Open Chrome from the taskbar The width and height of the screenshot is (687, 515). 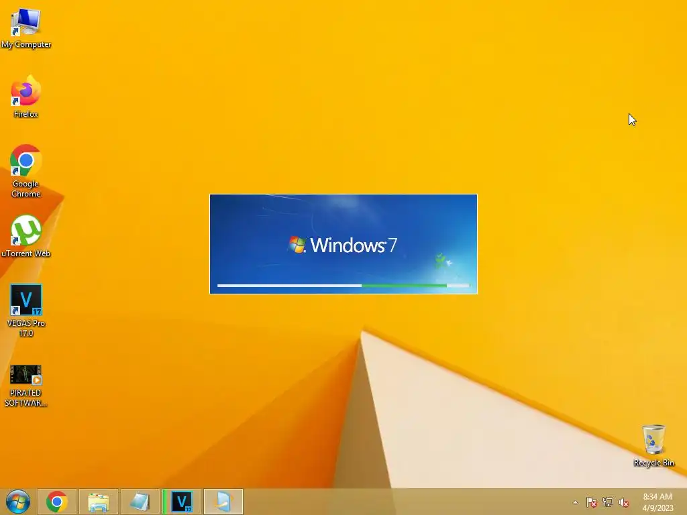[57, 502]
